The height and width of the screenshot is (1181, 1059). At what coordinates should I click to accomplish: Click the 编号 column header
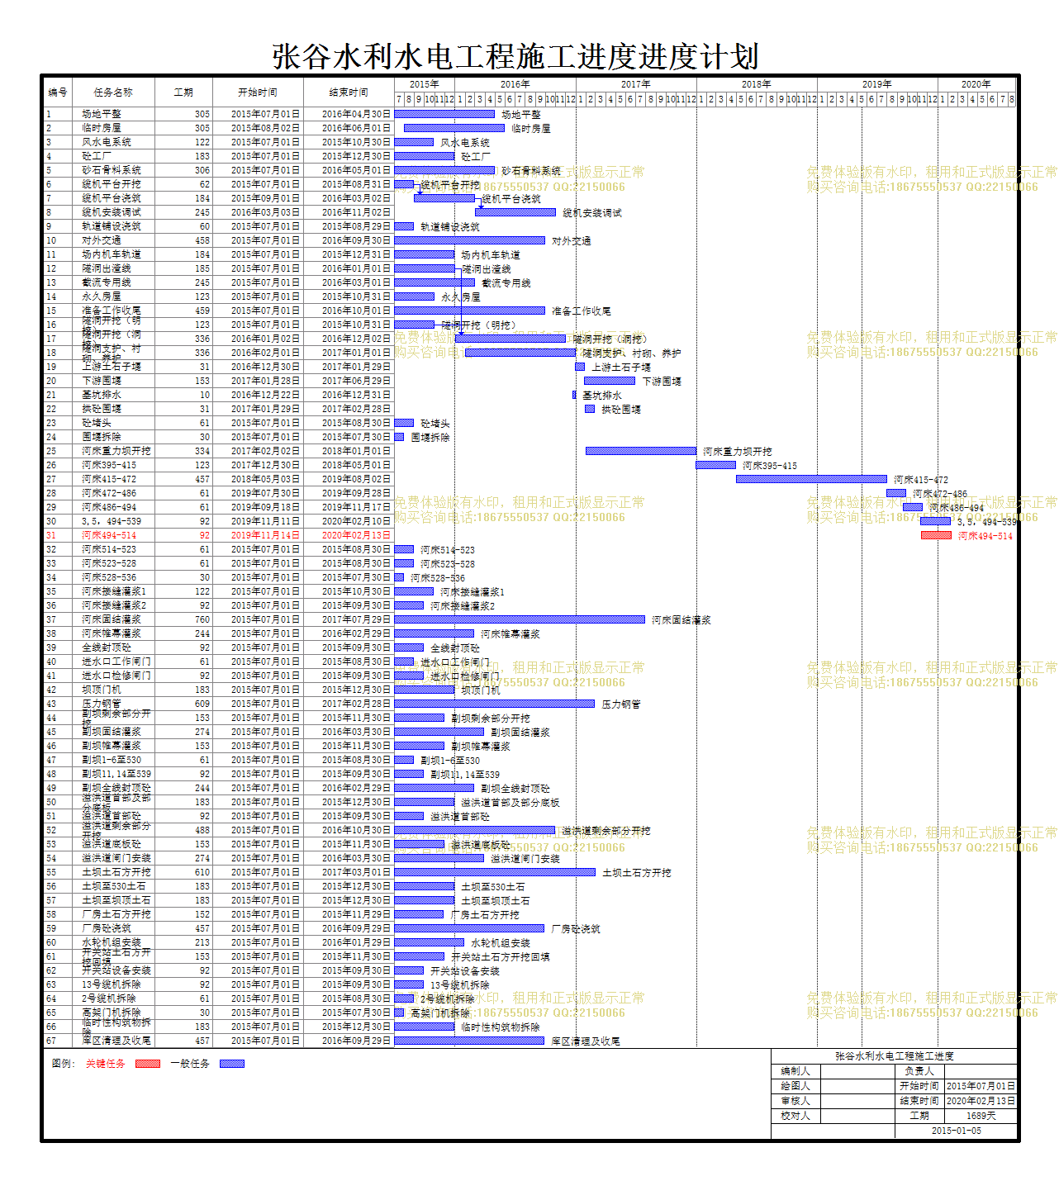(57, 92)
